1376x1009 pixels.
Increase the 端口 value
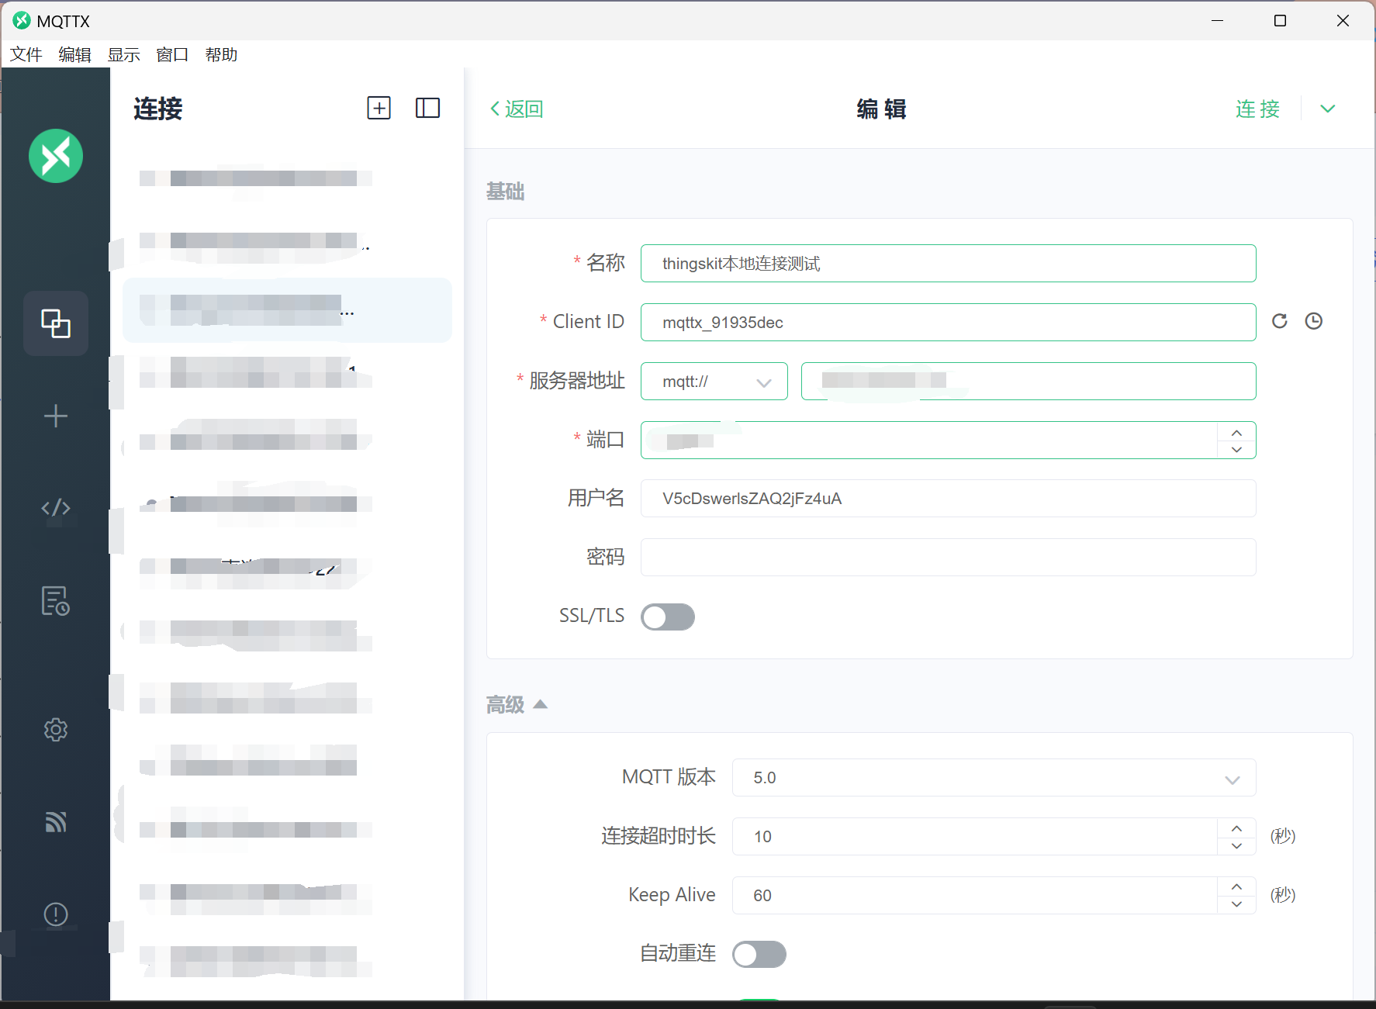click(1237, 432)
